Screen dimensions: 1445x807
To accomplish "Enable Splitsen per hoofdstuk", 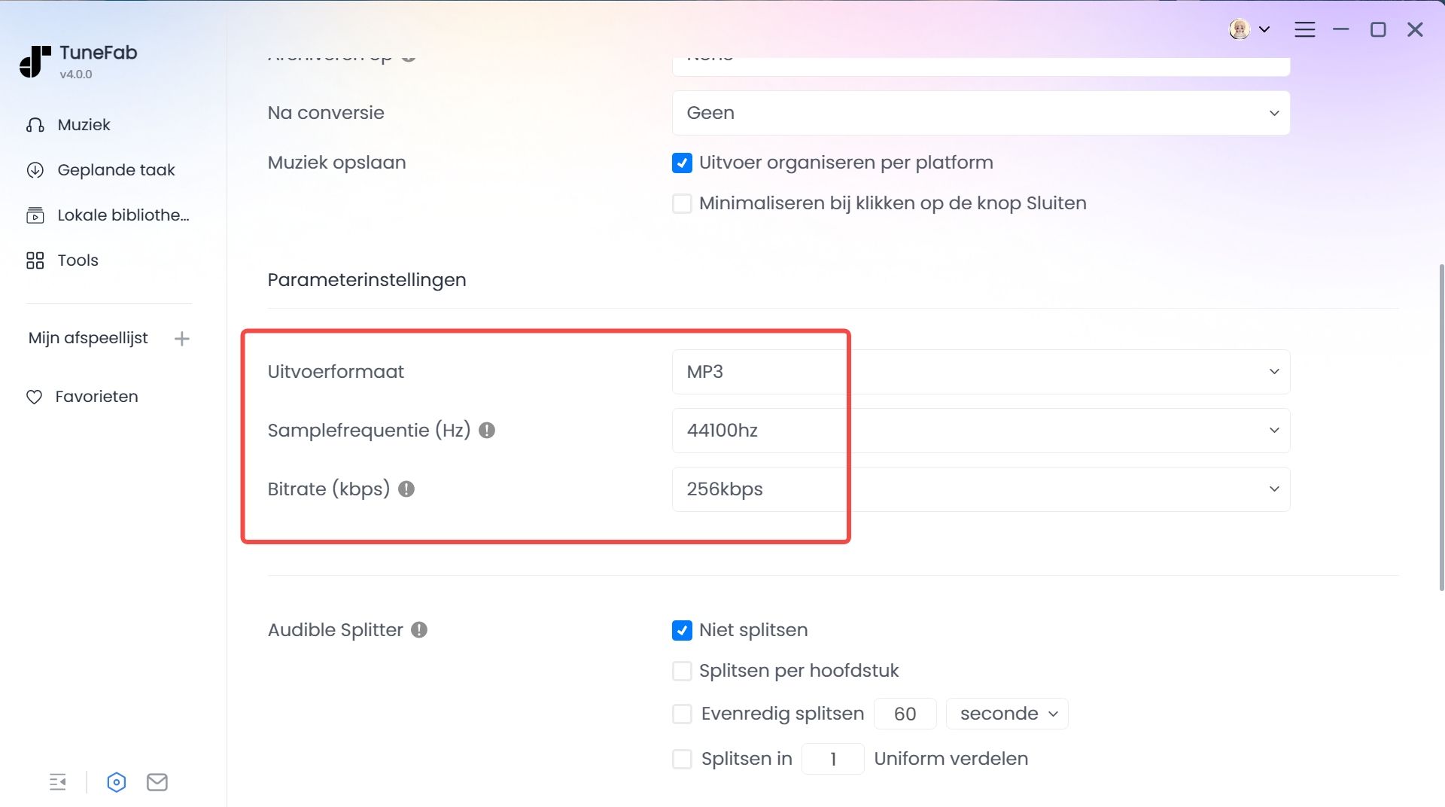I will pos(682,671).
